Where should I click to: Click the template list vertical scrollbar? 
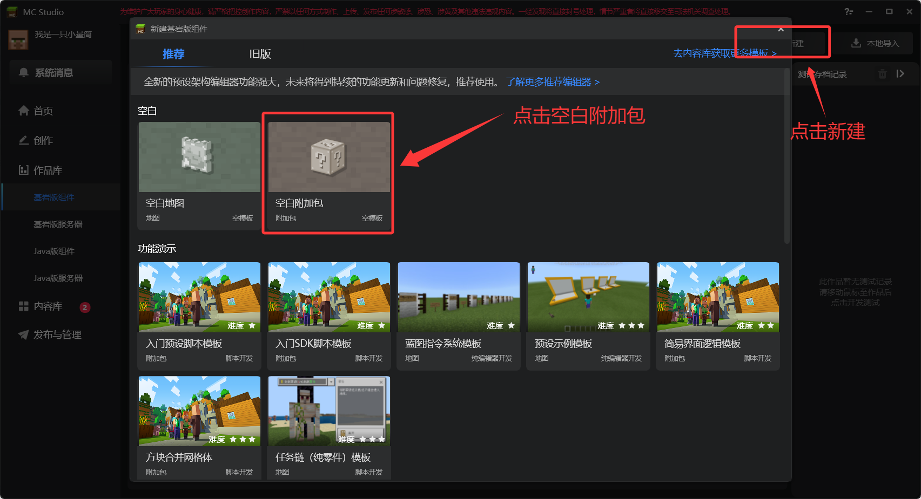click(787, 156)
